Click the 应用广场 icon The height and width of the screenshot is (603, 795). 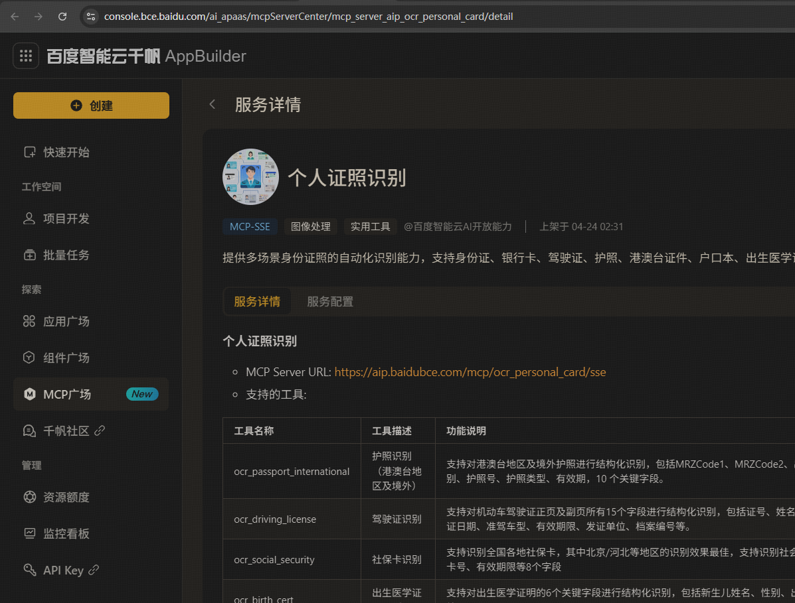(x=29, y=321)
